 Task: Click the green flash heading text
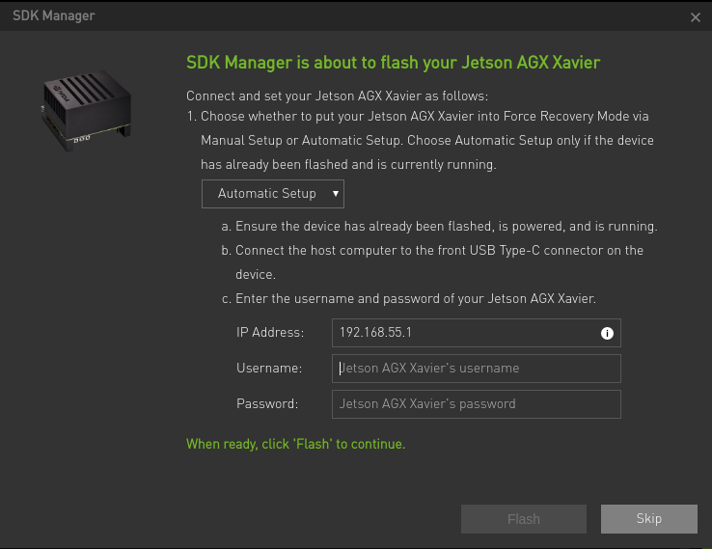tap(393, 63)
